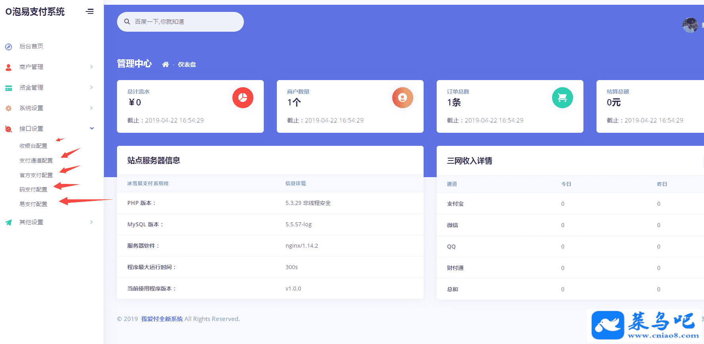Screen dimensions: 704x344
Task: Collapse the 接口设置 submenu chevron
Action: [x=92, y=128]
